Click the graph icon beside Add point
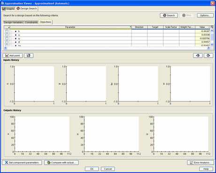Screen dimensions: 216x173 [29, 55]
